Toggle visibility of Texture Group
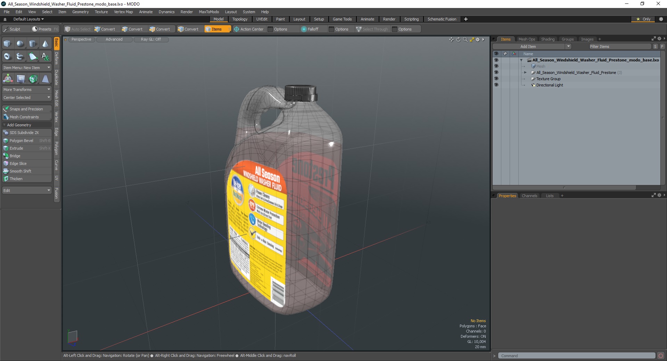Image resolution: width=667 pixels, height=361 pixels. [x=496, y=79]
